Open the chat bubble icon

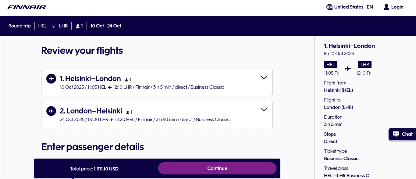point(396,134)
